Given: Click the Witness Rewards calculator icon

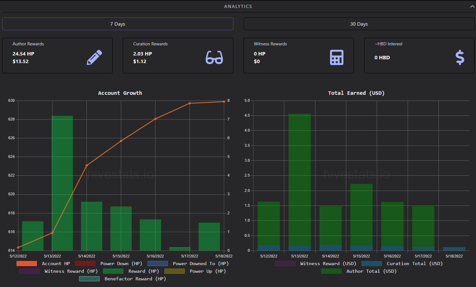Looking at the screenshot, I should (x=336, y=57).
